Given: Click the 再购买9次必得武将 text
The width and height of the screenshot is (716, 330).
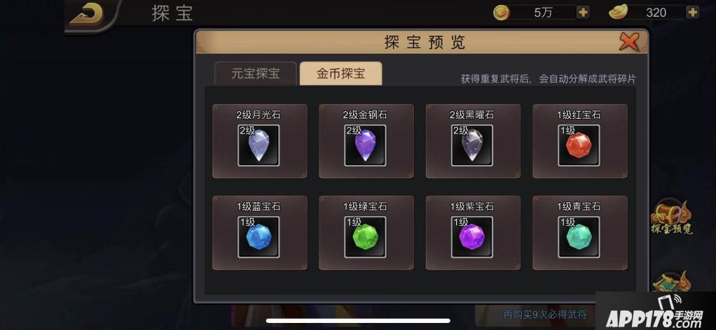Looking at the screenshot, I should tap(545, 315).
